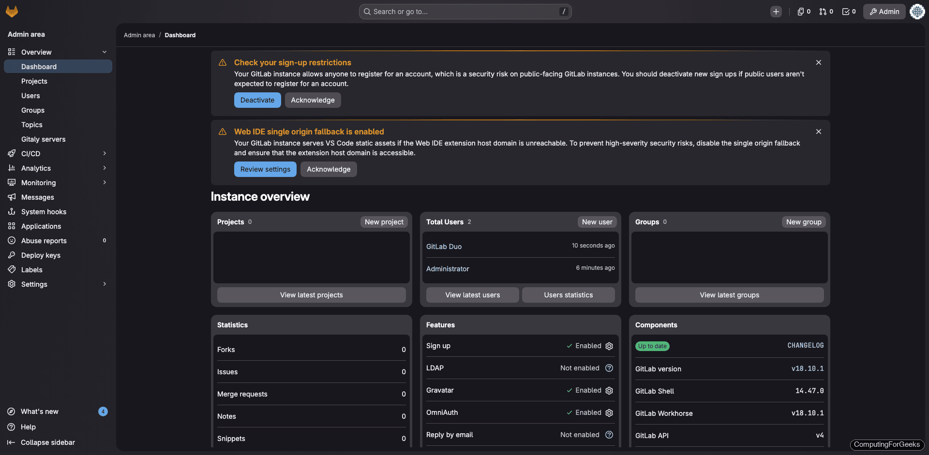Select Users from the admin sidebar
Viewport: 929px width, 455px height.
30,96
